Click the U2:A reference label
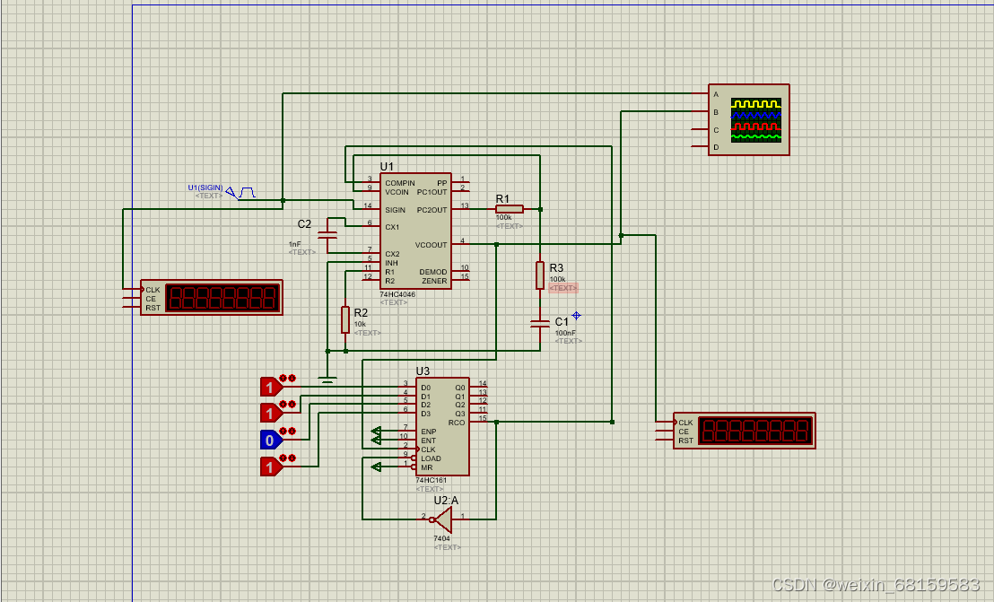This screenshot has width=994, height=602. tap(446, 500)
